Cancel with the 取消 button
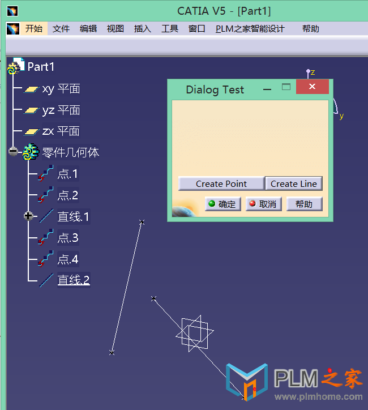Viewport: 368px width, 410px height. tap(263, 204)
